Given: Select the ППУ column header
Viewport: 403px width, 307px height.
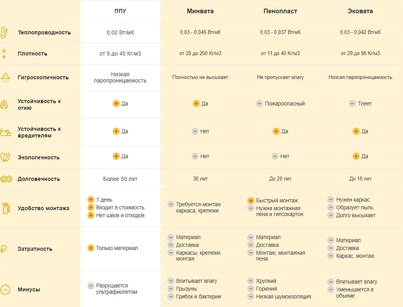Looking at the screenshot, I should tap(120, 11).
